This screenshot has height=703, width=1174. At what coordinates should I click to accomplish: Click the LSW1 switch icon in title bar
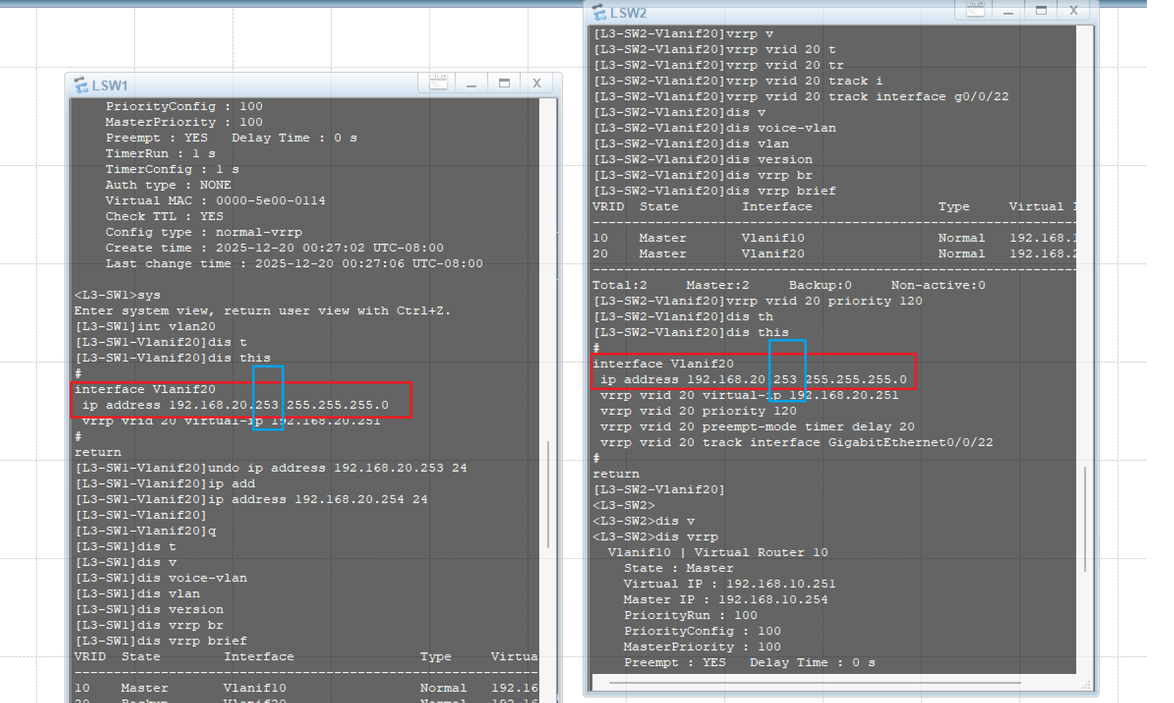[x=81, y=85]
